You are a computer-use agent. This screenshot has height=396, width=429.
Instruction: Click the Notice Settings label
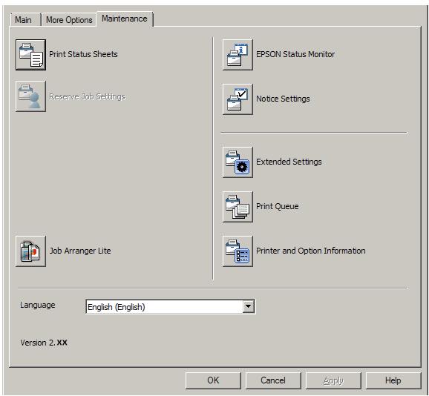coord(283,99)
